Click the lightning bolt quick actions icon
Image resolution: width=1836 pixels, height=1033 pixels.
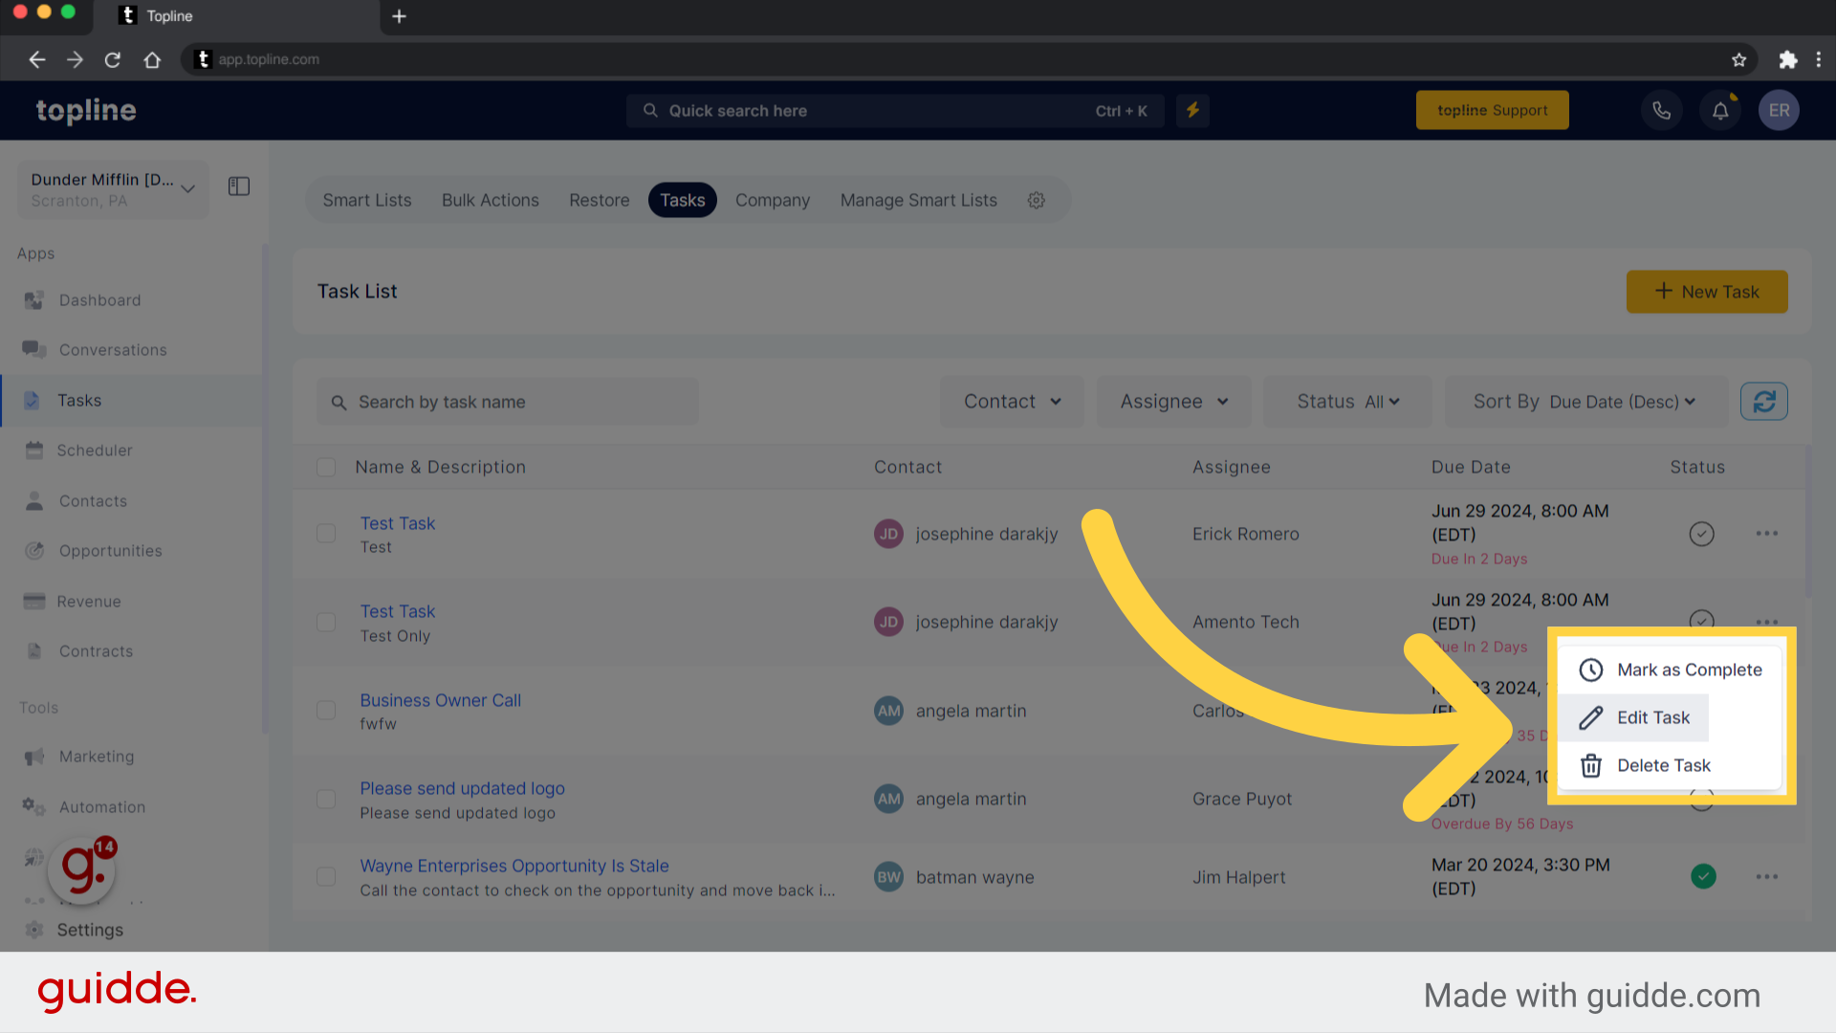tap(1192, 110)
